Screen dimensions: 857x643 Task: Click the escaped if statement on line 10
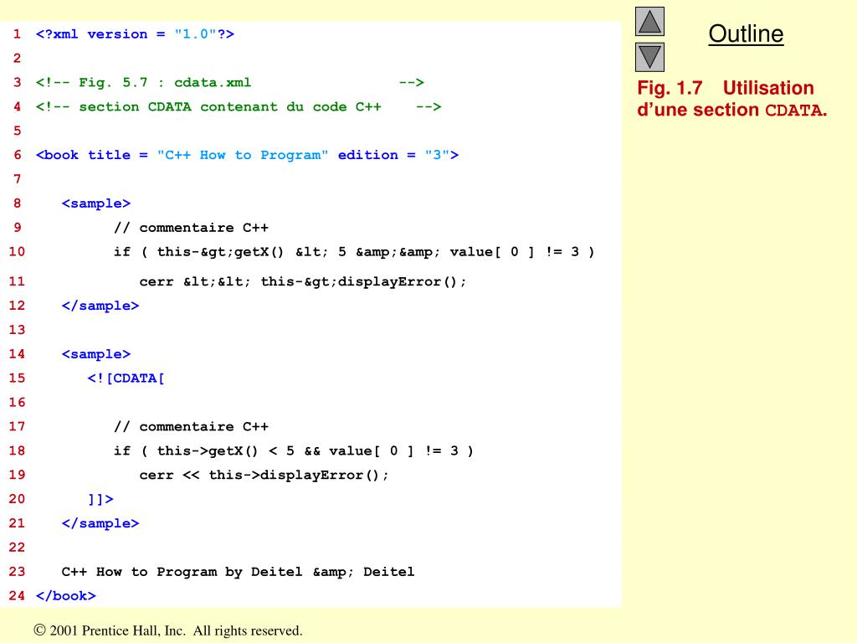(x=354, y=251)
